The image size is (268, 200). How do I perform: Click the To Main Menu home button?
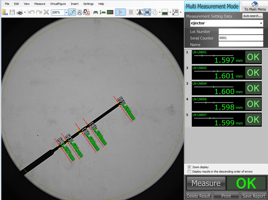click(255, 6)
